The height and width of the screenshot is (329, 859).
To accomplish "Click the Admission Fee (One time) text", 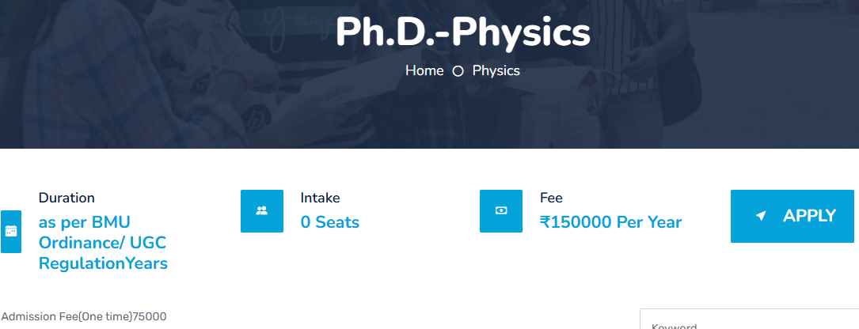I will 84,316.
